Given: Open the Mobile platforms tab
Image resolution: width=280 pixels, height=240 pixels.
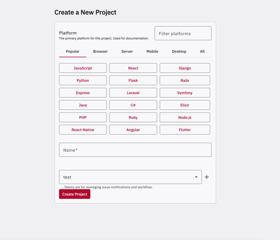Looking at the screenshot, I should [152, 51].
